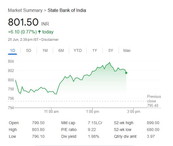Open the Disclaimer link

50,40
